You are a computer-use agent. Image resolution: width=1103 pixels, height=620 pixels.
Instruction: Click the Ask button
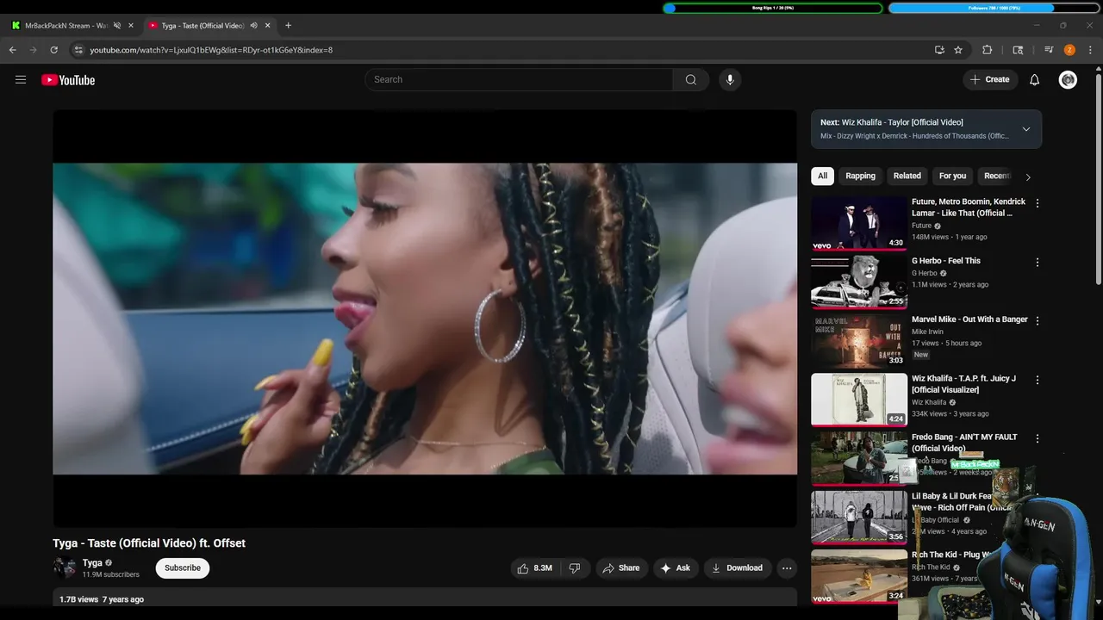tap(675, 568)
